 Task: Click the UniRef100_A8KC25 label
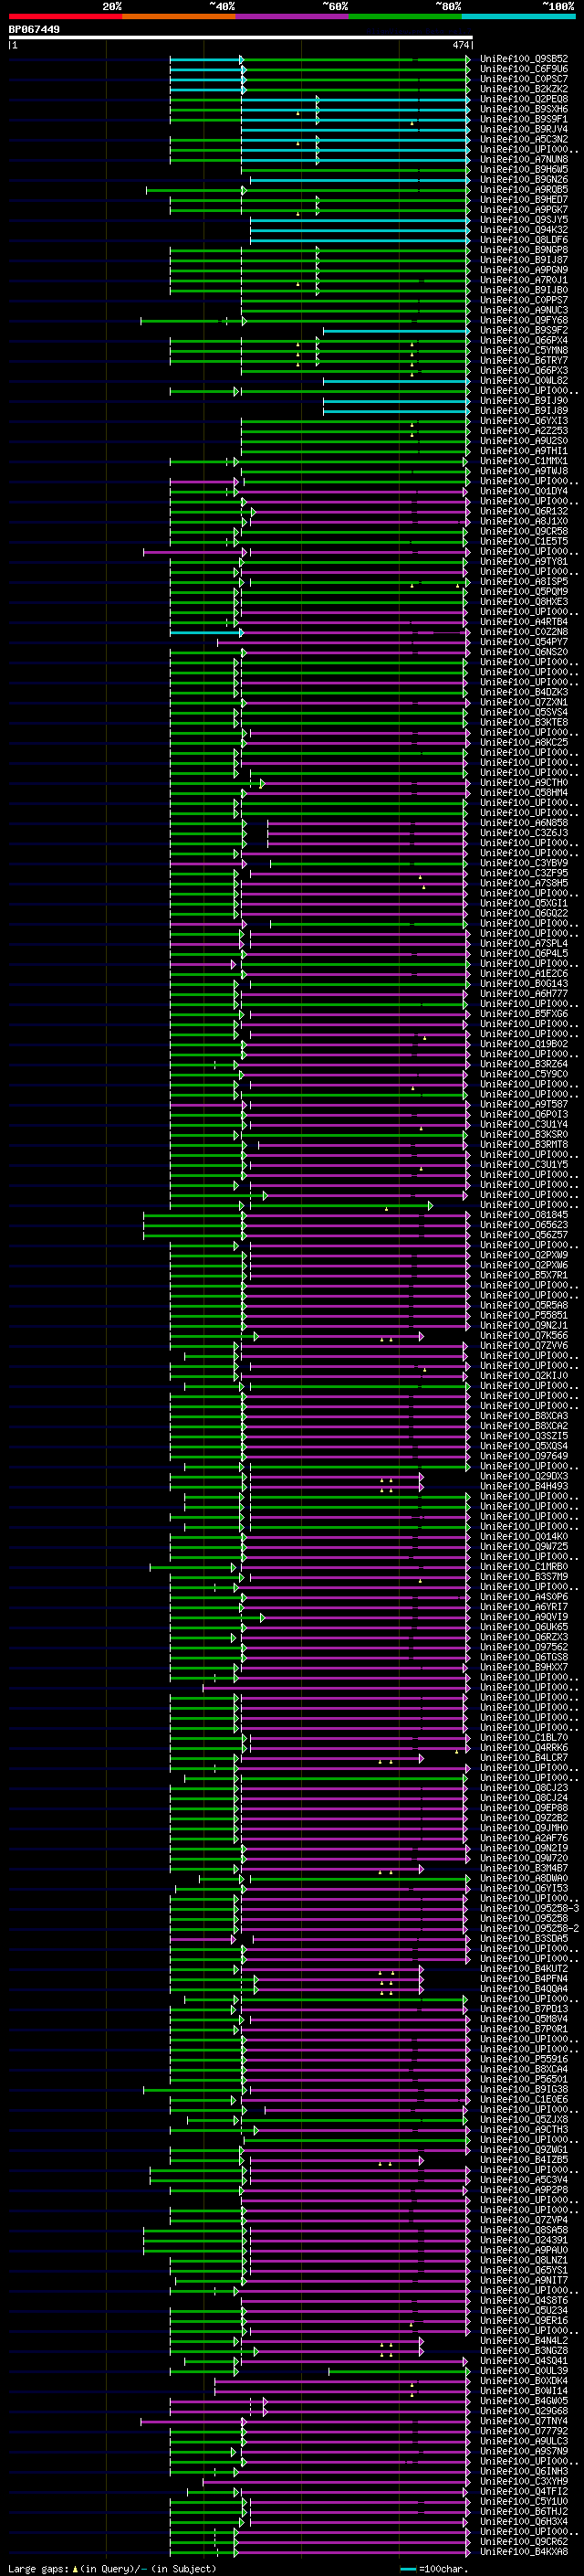pyautogui.click(x=524, y=743)
